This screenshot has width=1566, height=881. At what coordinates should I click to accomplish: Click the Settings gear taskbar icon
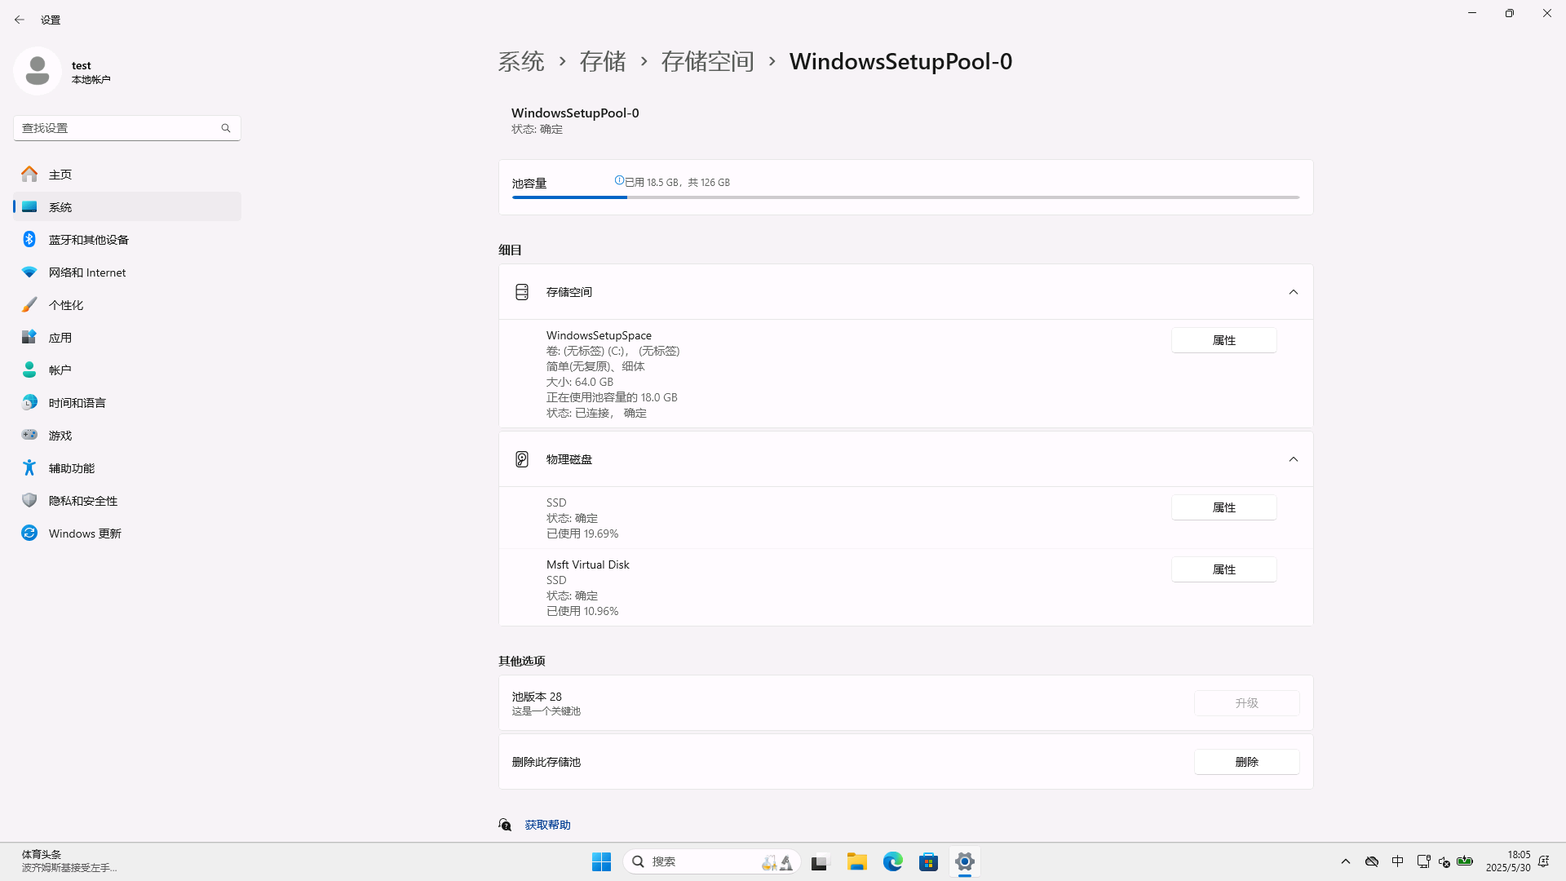pos(965,861)
